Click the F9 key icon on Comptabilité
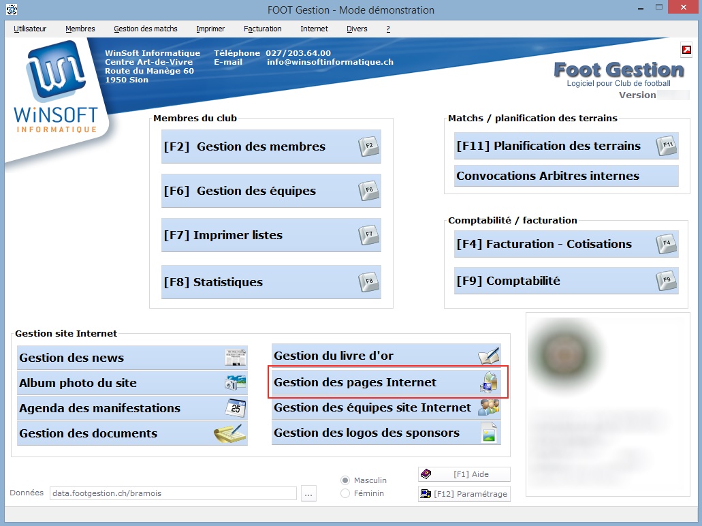Image resolution: width=702 pixels, height=526 pixels. (667, 281)
